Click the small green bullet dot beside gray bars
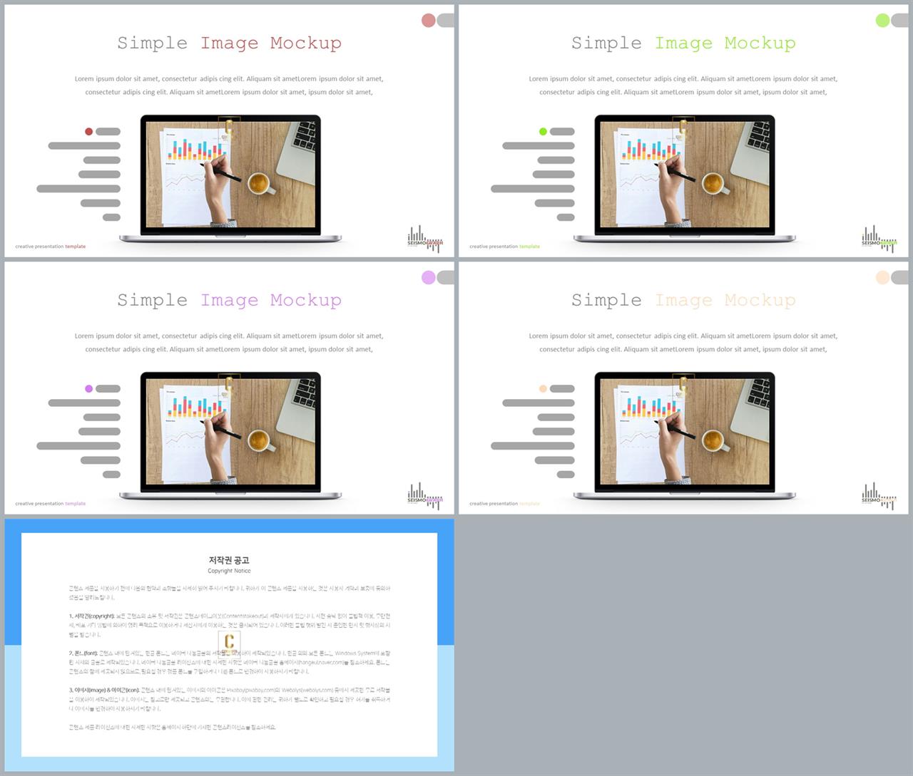 point(544,132)
